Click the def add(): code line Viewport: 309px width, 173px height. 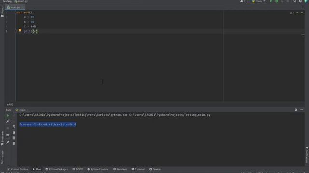(25, 12)
